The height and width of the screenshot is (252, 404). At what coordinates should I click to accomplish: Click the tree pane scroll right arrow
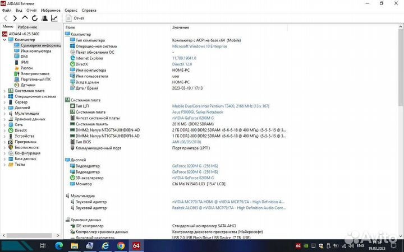(58, 235)
